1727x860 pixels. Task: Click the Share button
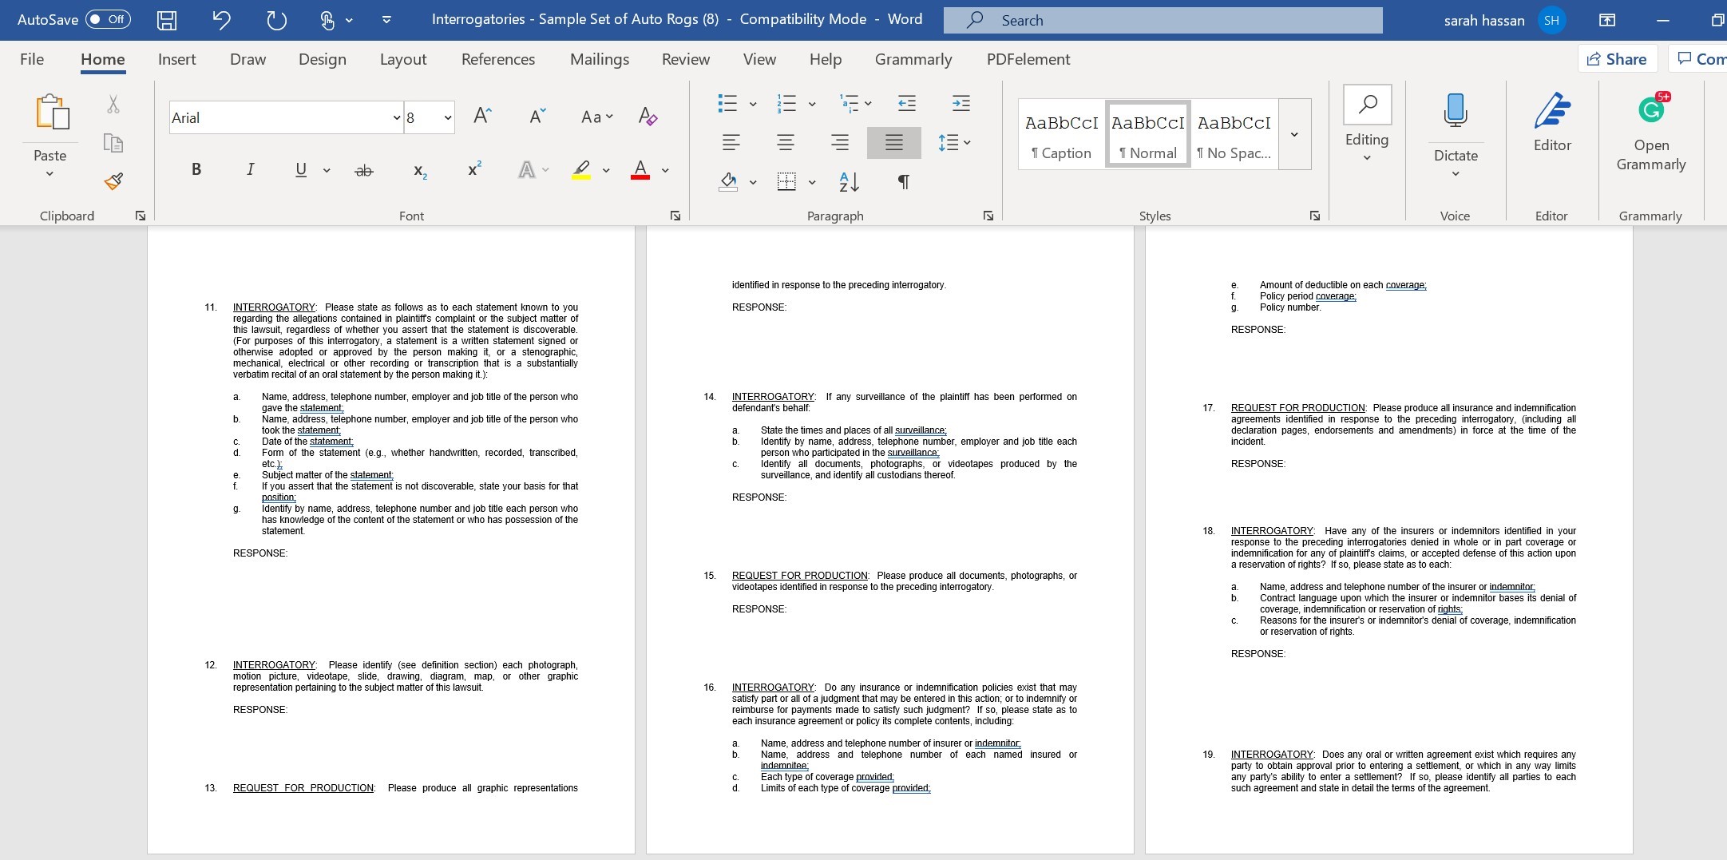coord(1618,58)
